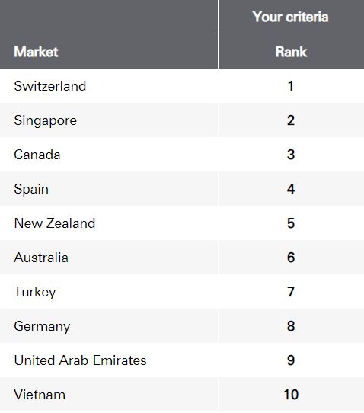Viewport: 364px width, 413px height.
Task: Click the Market column header
Action: pos(36,52)
